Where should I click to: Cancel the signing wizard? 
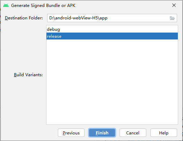click(x=133, y=133)
